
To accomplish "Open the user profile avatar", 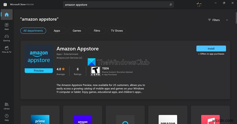I will tap(199, 4).
